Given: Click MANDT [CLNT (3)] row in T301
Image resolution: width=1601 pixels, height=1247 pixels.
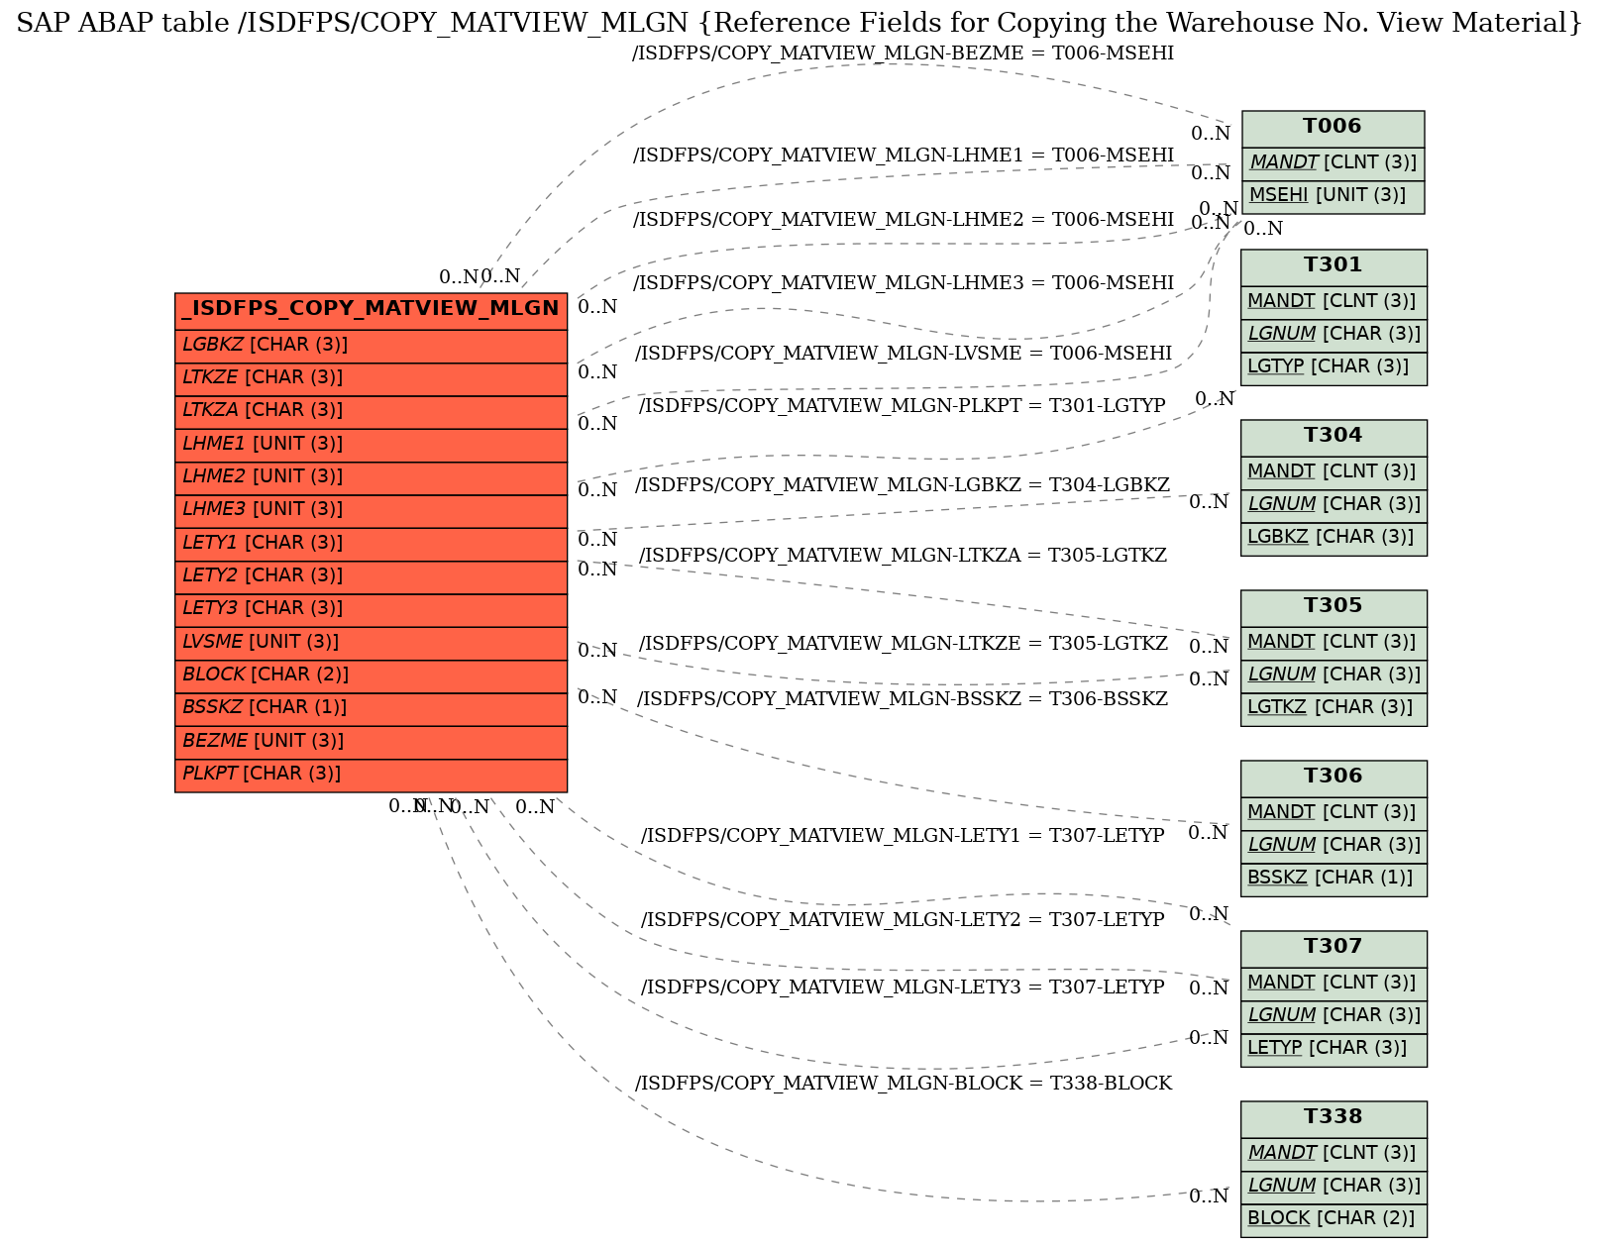Looking at the screenshot, I should point(1334,301).
